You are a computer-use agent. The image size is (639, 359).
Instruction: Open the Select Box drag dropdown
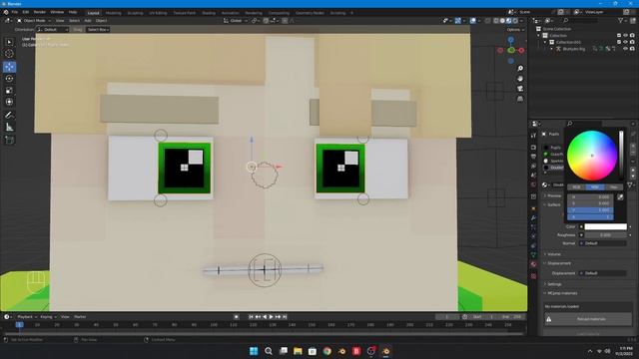(98, 29)
